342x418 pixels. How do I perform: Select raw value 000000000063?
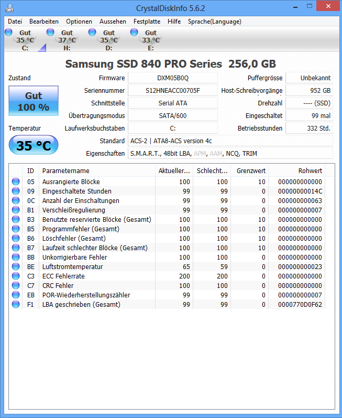tap(300, 200)
